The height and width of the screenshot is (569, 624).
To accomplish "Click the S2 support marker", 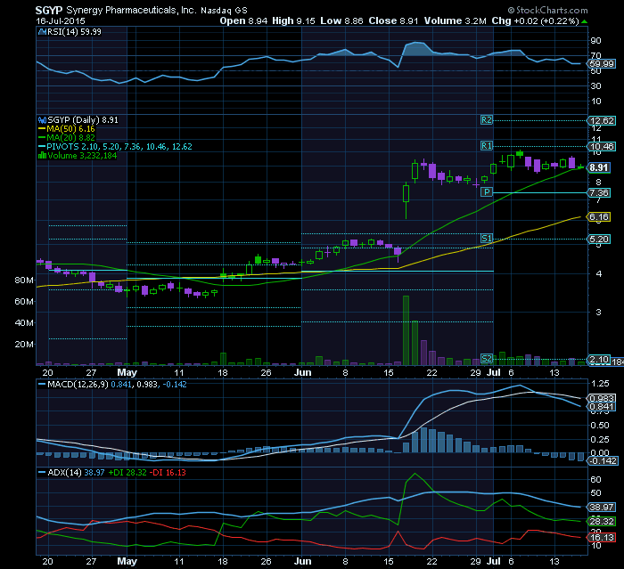I will tap(487, 359).
